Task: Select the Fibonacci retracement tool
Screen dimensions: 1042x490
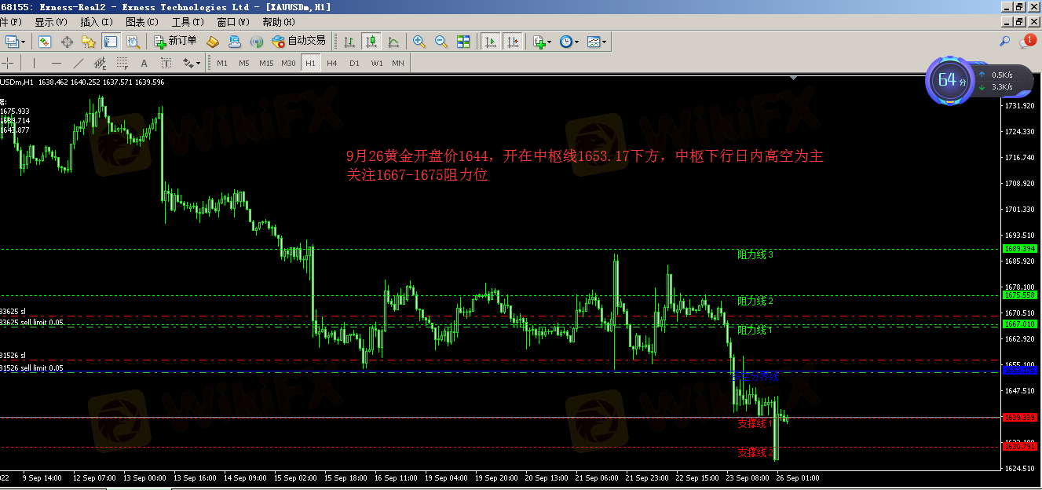Action: (x=122, y=63)
